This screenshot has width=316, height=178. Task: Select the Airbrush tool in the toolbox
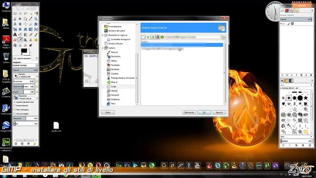click(20, 40)
